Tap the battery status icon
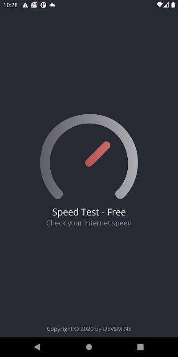178x357 pixels. (x=173, y=5)
